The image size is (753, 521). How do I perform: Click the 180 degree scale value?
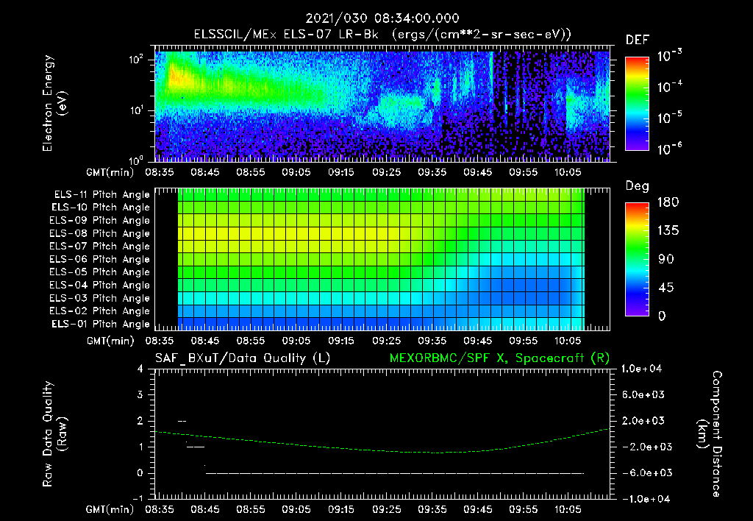pos(668,202)
